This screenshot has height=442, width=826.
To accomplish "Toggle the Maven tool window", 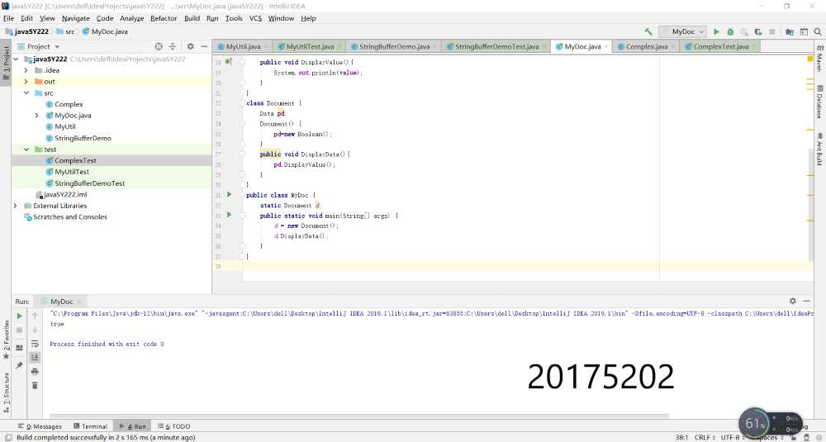I will pos(820,58).
